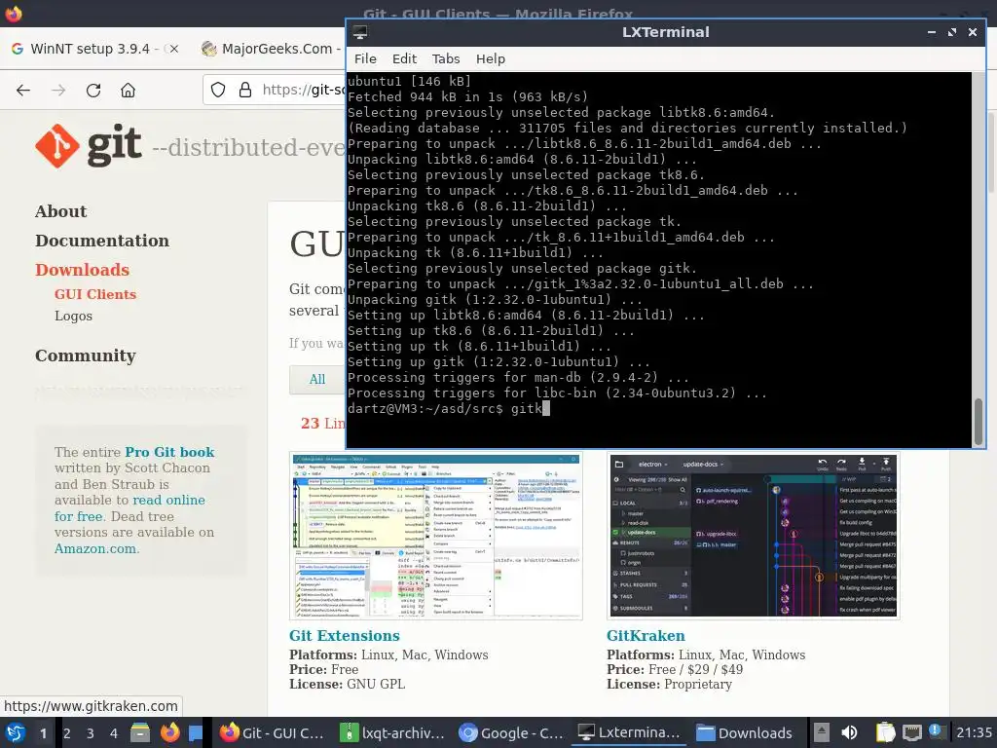Open the Amazon.com link
The height and width of the screenshot is (748, 997).
pos(94,548)
